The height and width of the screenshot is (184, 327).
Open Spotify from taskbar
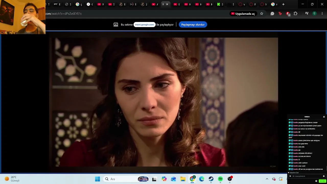tap(220, 179)
